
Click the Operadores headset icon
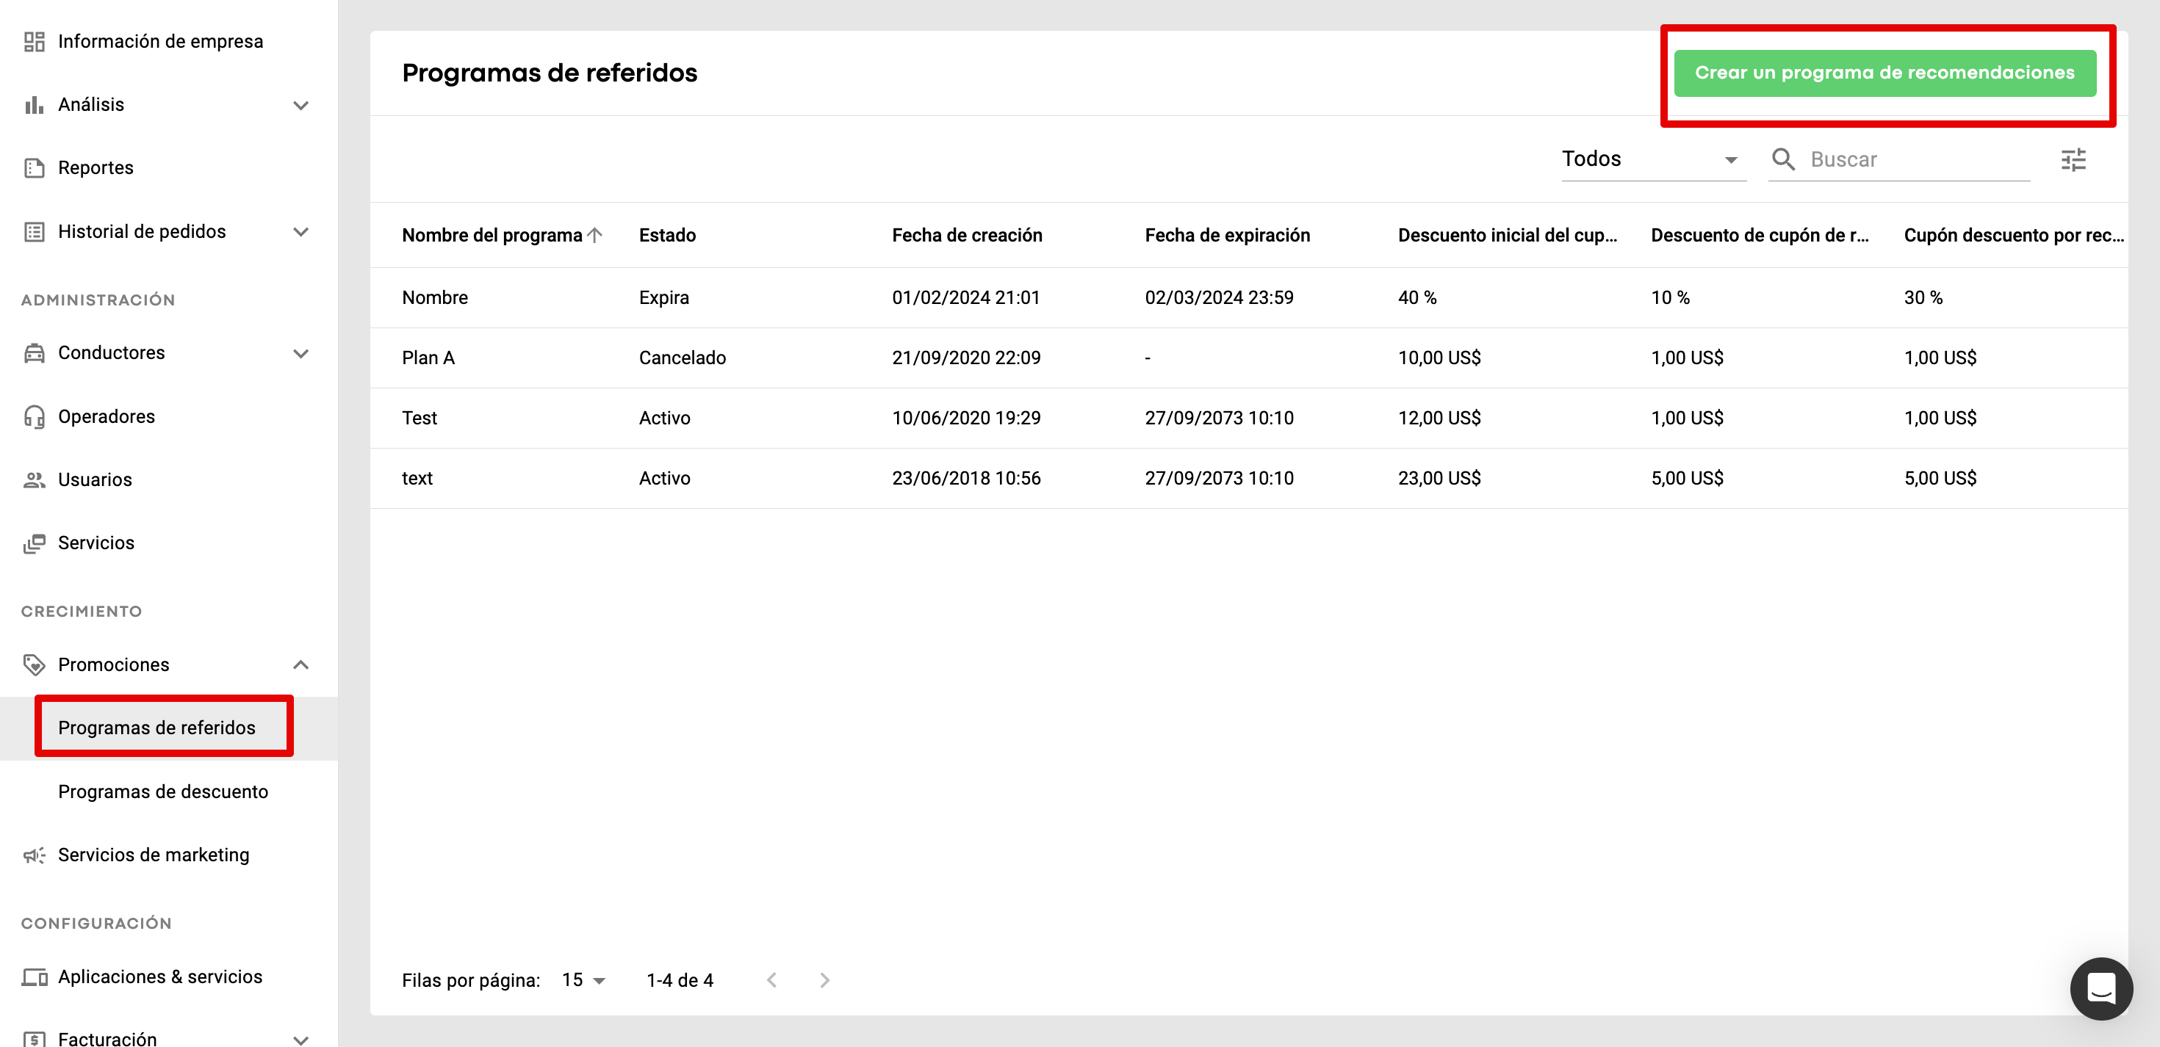(x=35, y=416)
